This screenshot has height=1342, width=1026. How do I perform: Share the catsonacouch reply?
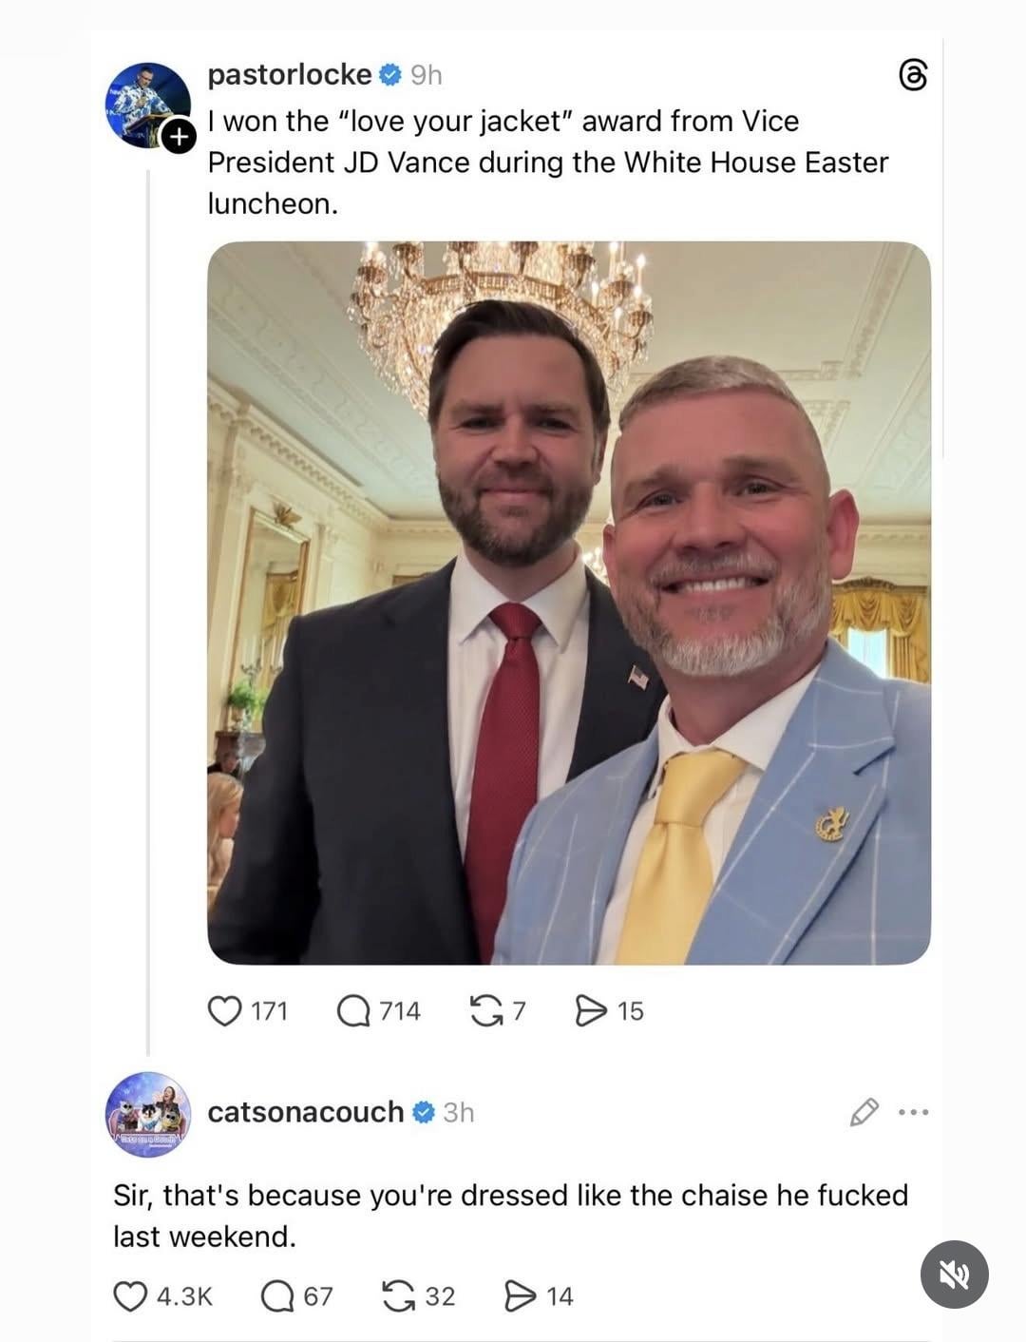point(520,1295)
